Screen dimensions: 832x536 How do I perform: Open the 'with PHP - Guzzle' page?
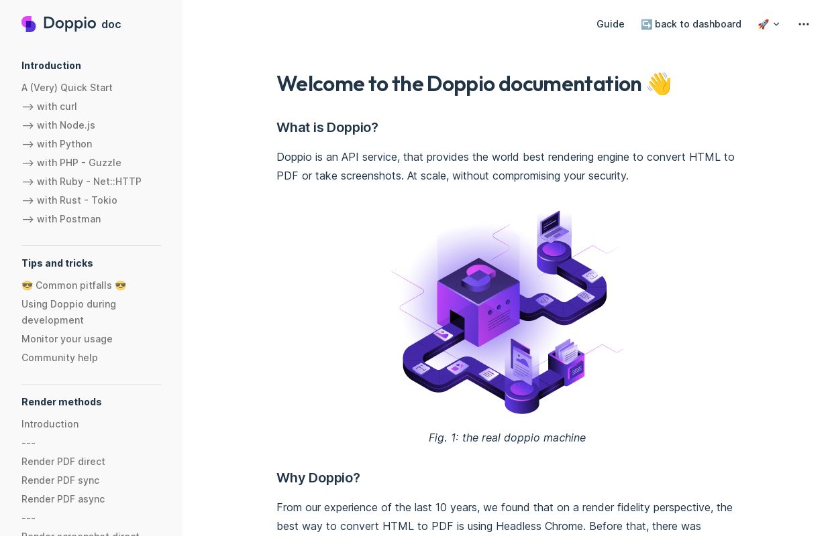(71, 163)
